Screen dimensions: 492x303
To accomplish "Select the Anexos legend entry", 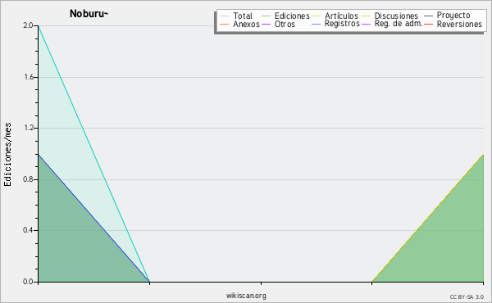I will (x=239, y=24).
